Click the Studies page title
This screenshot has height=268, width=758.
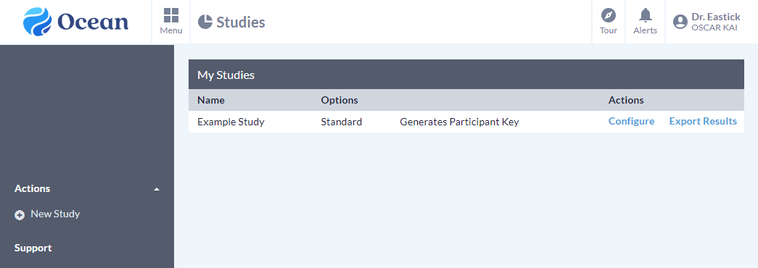(x=241, y=22)
